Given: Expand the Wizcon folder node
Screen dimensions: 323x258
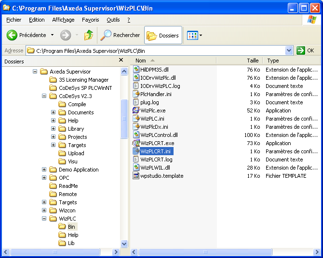Looking at the screenshot, I should 44,210.
